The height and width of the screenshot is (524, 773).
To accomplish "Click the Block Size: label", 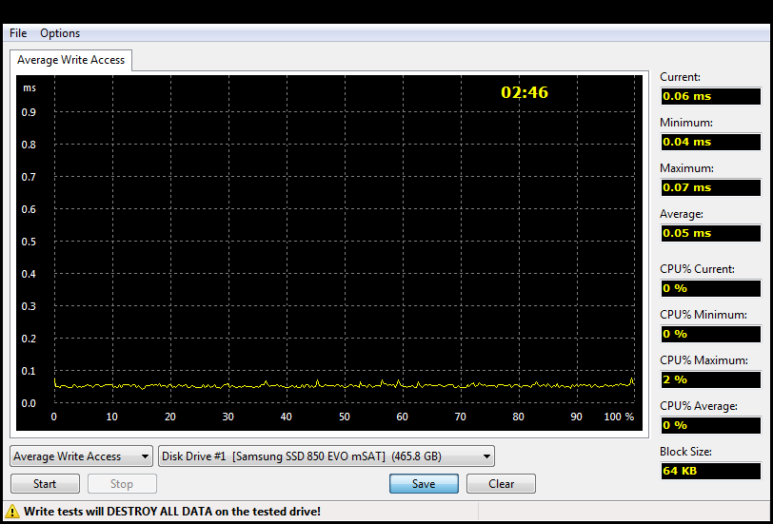I will pyautogui.click(x=685, y=452).
